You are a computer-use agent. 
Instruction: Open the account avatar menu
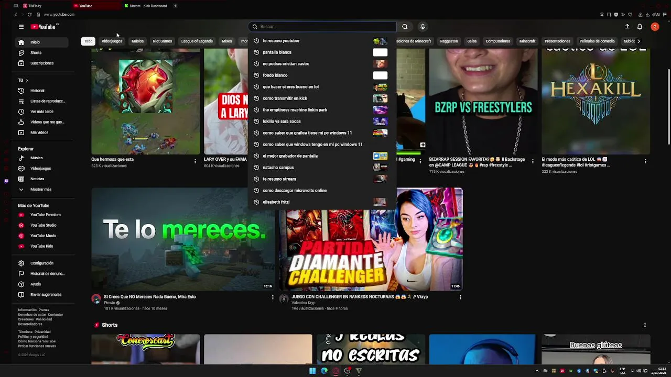pyautogui.click(x=655, y=27)
